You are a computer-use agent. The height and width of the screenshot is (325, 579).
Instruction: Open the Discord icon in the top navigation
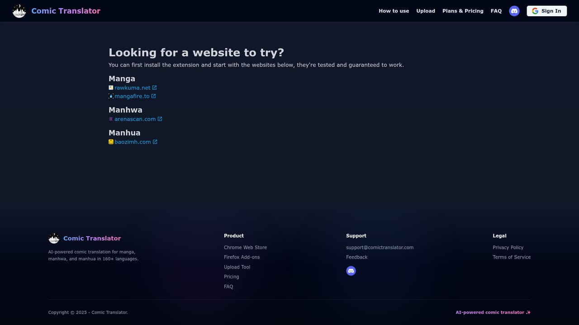514,11
